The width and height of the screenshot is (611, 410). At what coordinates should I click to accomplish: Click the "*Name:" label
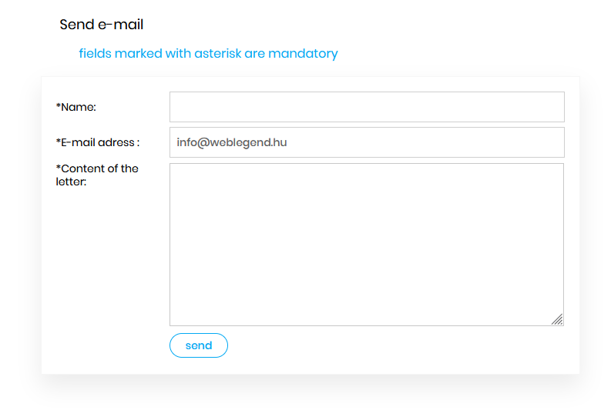pos(76,107)
